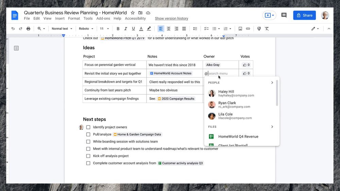
Task: Insert a bulleted list
Action: coord(214,29)
